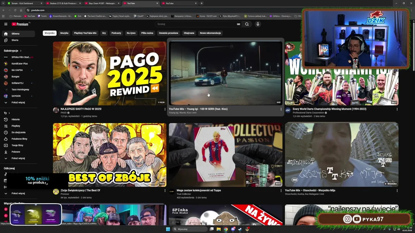Screen dimensions: 415x233
Task: Reload the page in browser toolbar
Action: click(x=15, y=10)
